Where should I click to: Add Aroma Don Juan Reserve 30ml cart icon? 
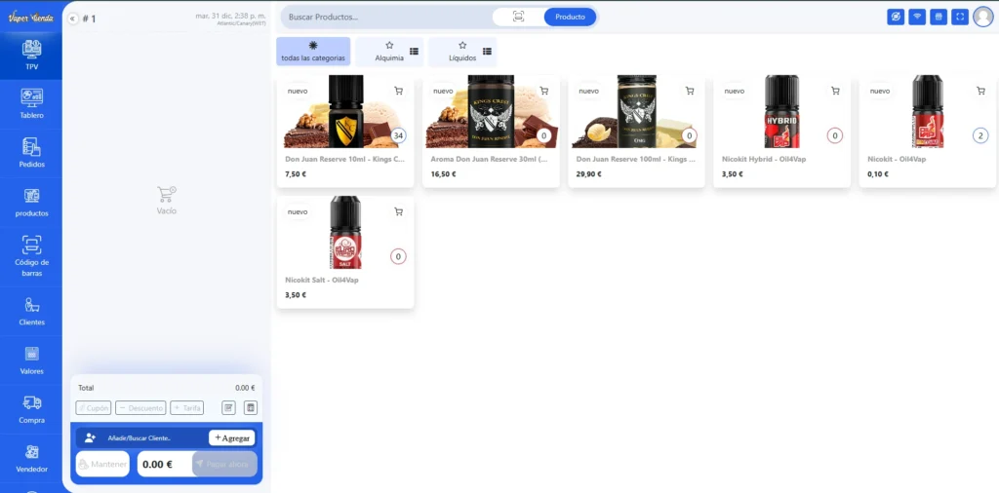[x=543, y=91]
